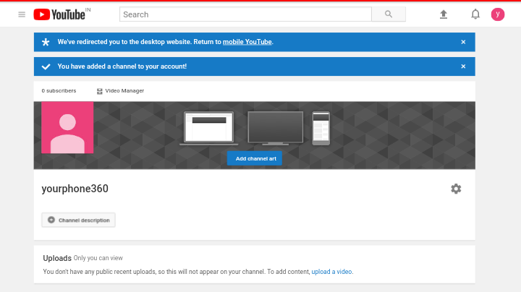Click the magnifier search button
521x292 pixels.
pos(389,14)
